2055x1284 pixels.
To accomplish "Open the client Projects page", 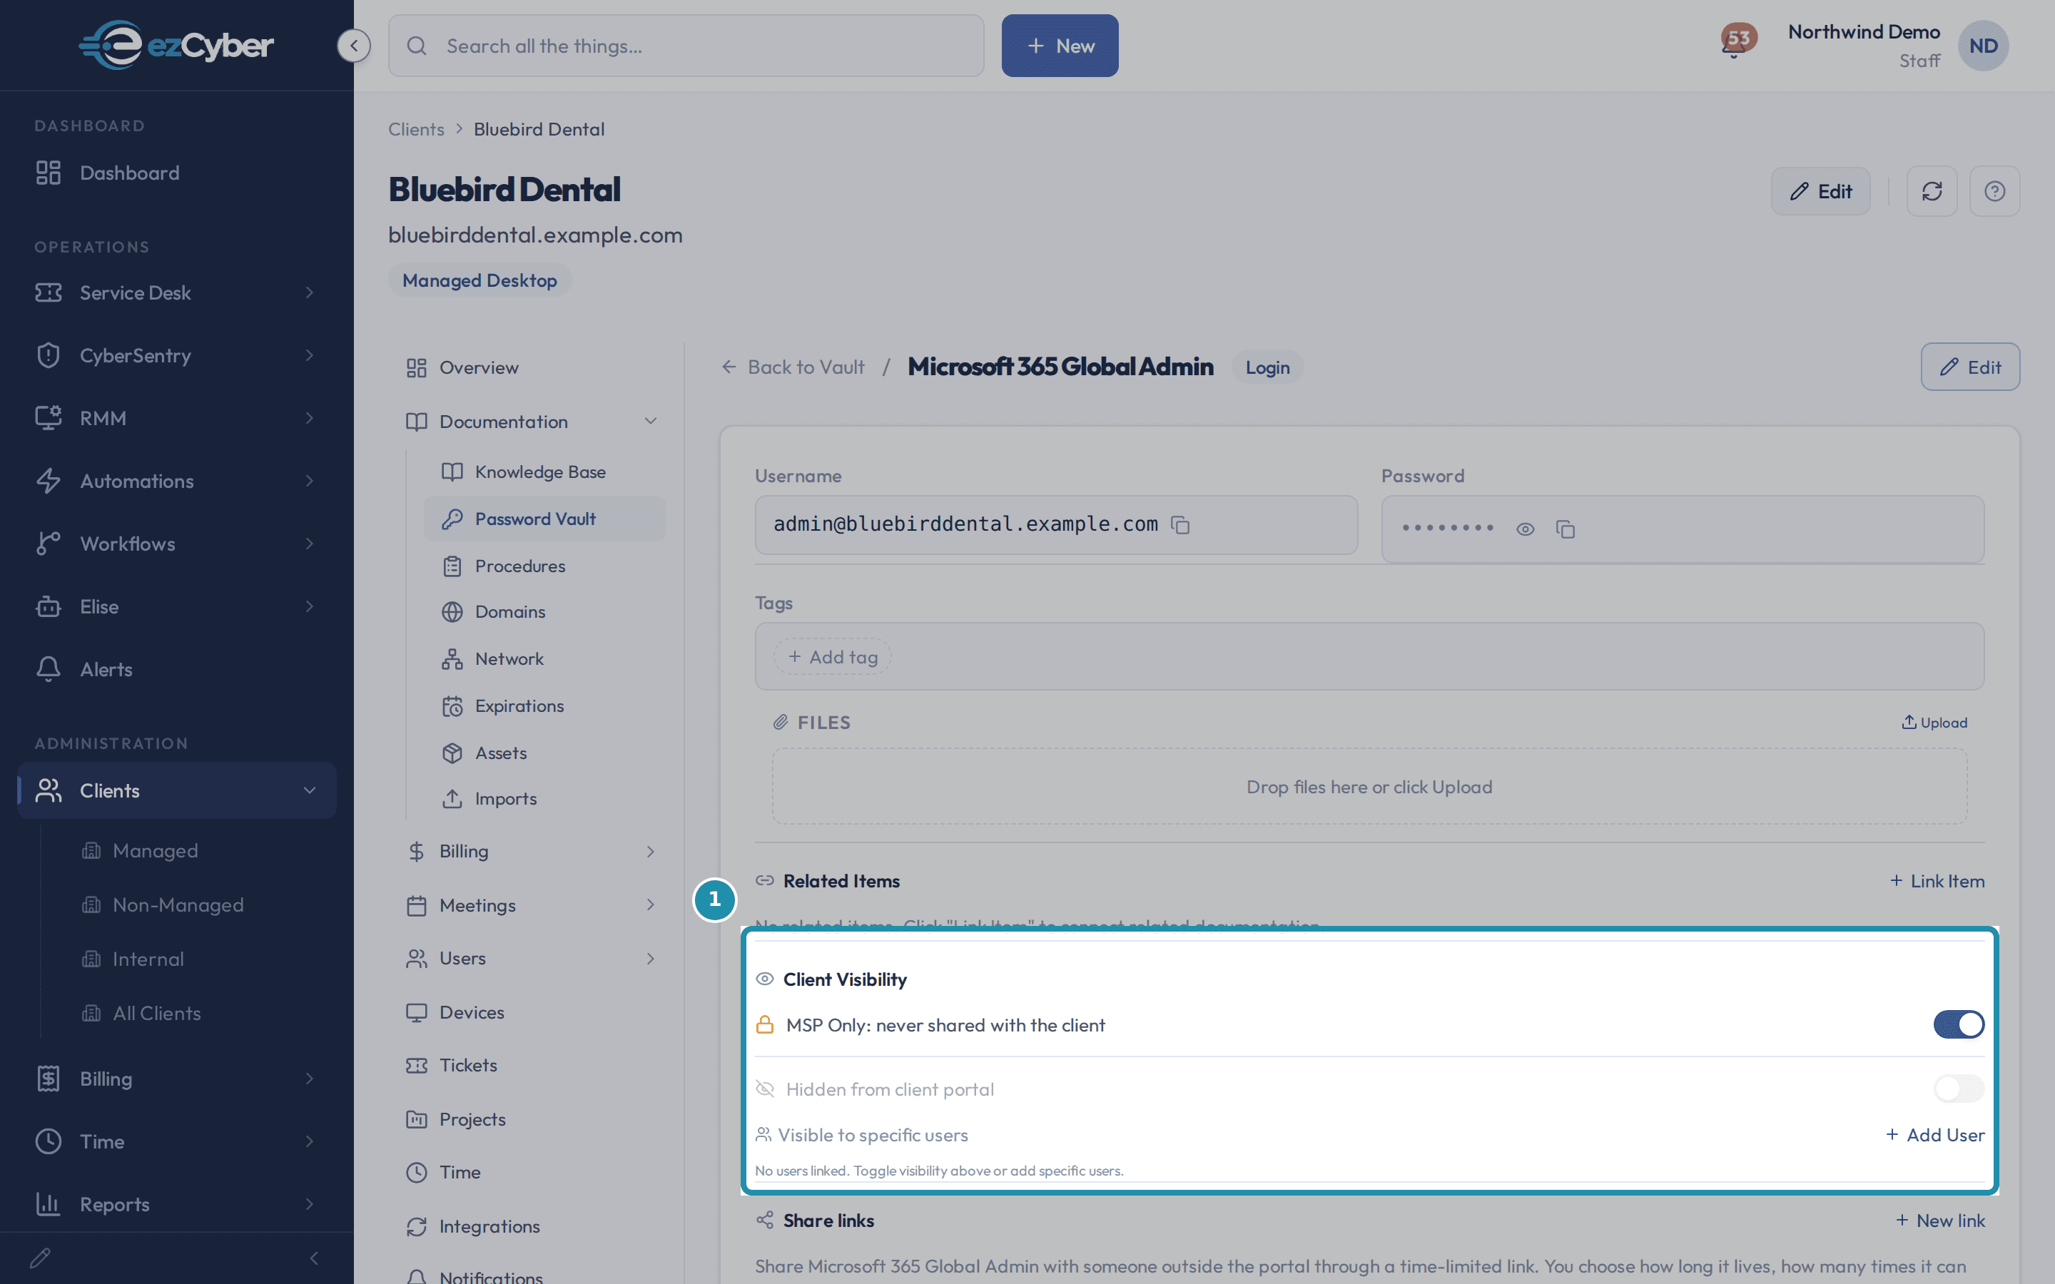I will pyautogui.click(x=535, y=1119).
